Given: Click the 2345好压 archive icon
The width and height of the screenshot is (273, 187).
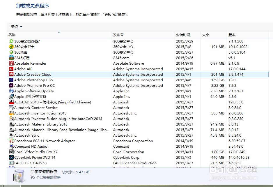Looking at the screenshot, I should coord(11,58).
